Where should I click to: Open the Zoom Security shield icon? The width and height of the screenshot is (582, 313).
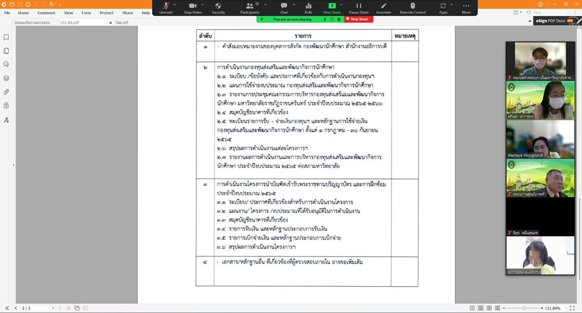pos(218,5)
